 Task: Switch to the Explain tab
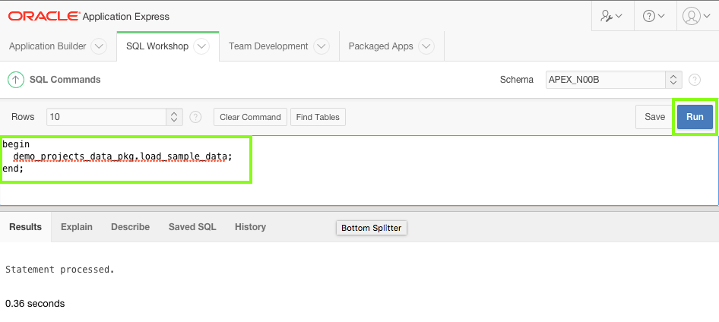point(77,227)
